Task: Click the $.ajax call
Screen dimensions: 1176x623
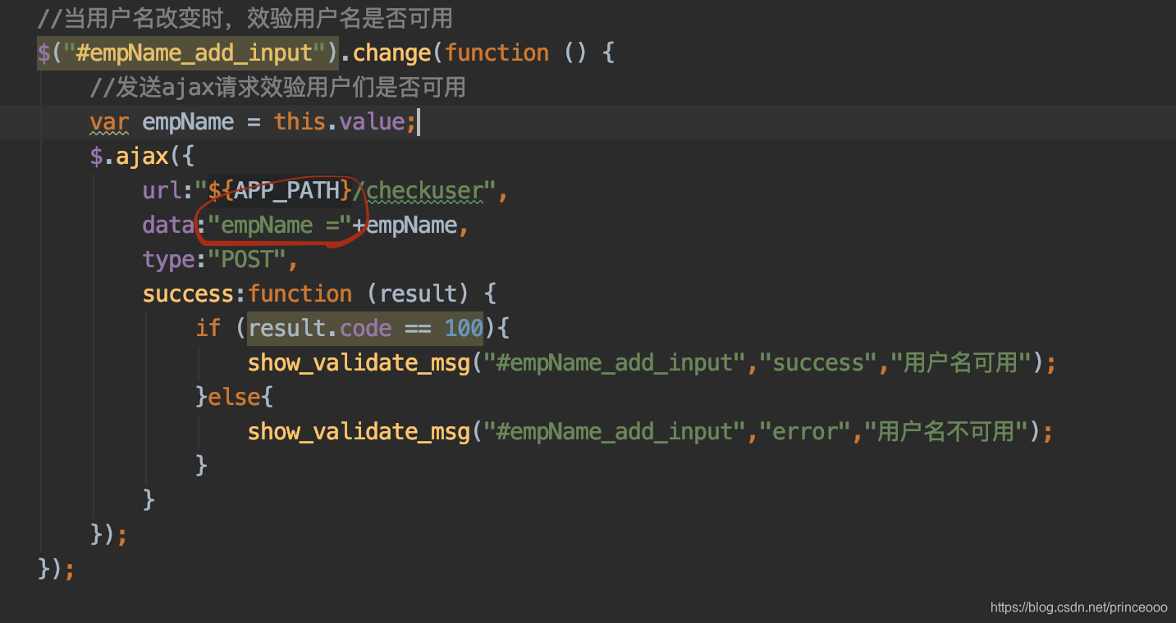Action: tap(129, 156)
